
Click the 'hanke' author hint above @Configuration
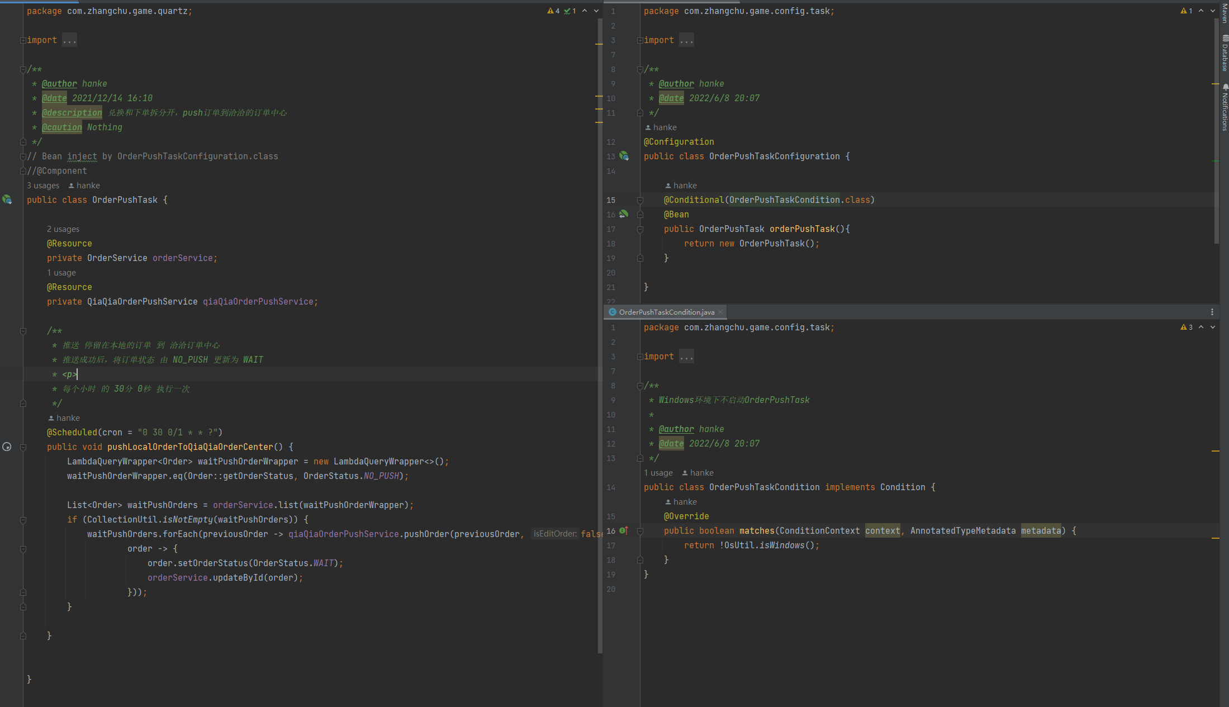point(661,127)
